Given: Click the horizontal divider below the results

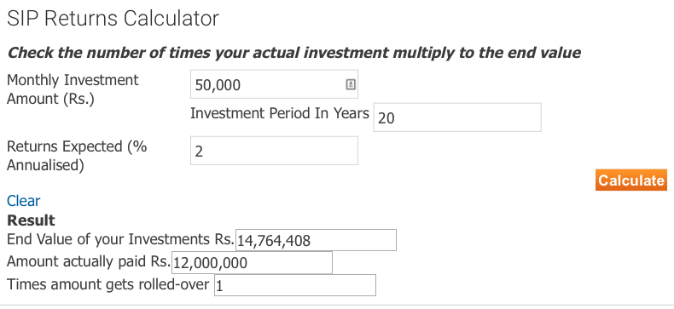Looking at the screenshot, I should pos(337,305).
